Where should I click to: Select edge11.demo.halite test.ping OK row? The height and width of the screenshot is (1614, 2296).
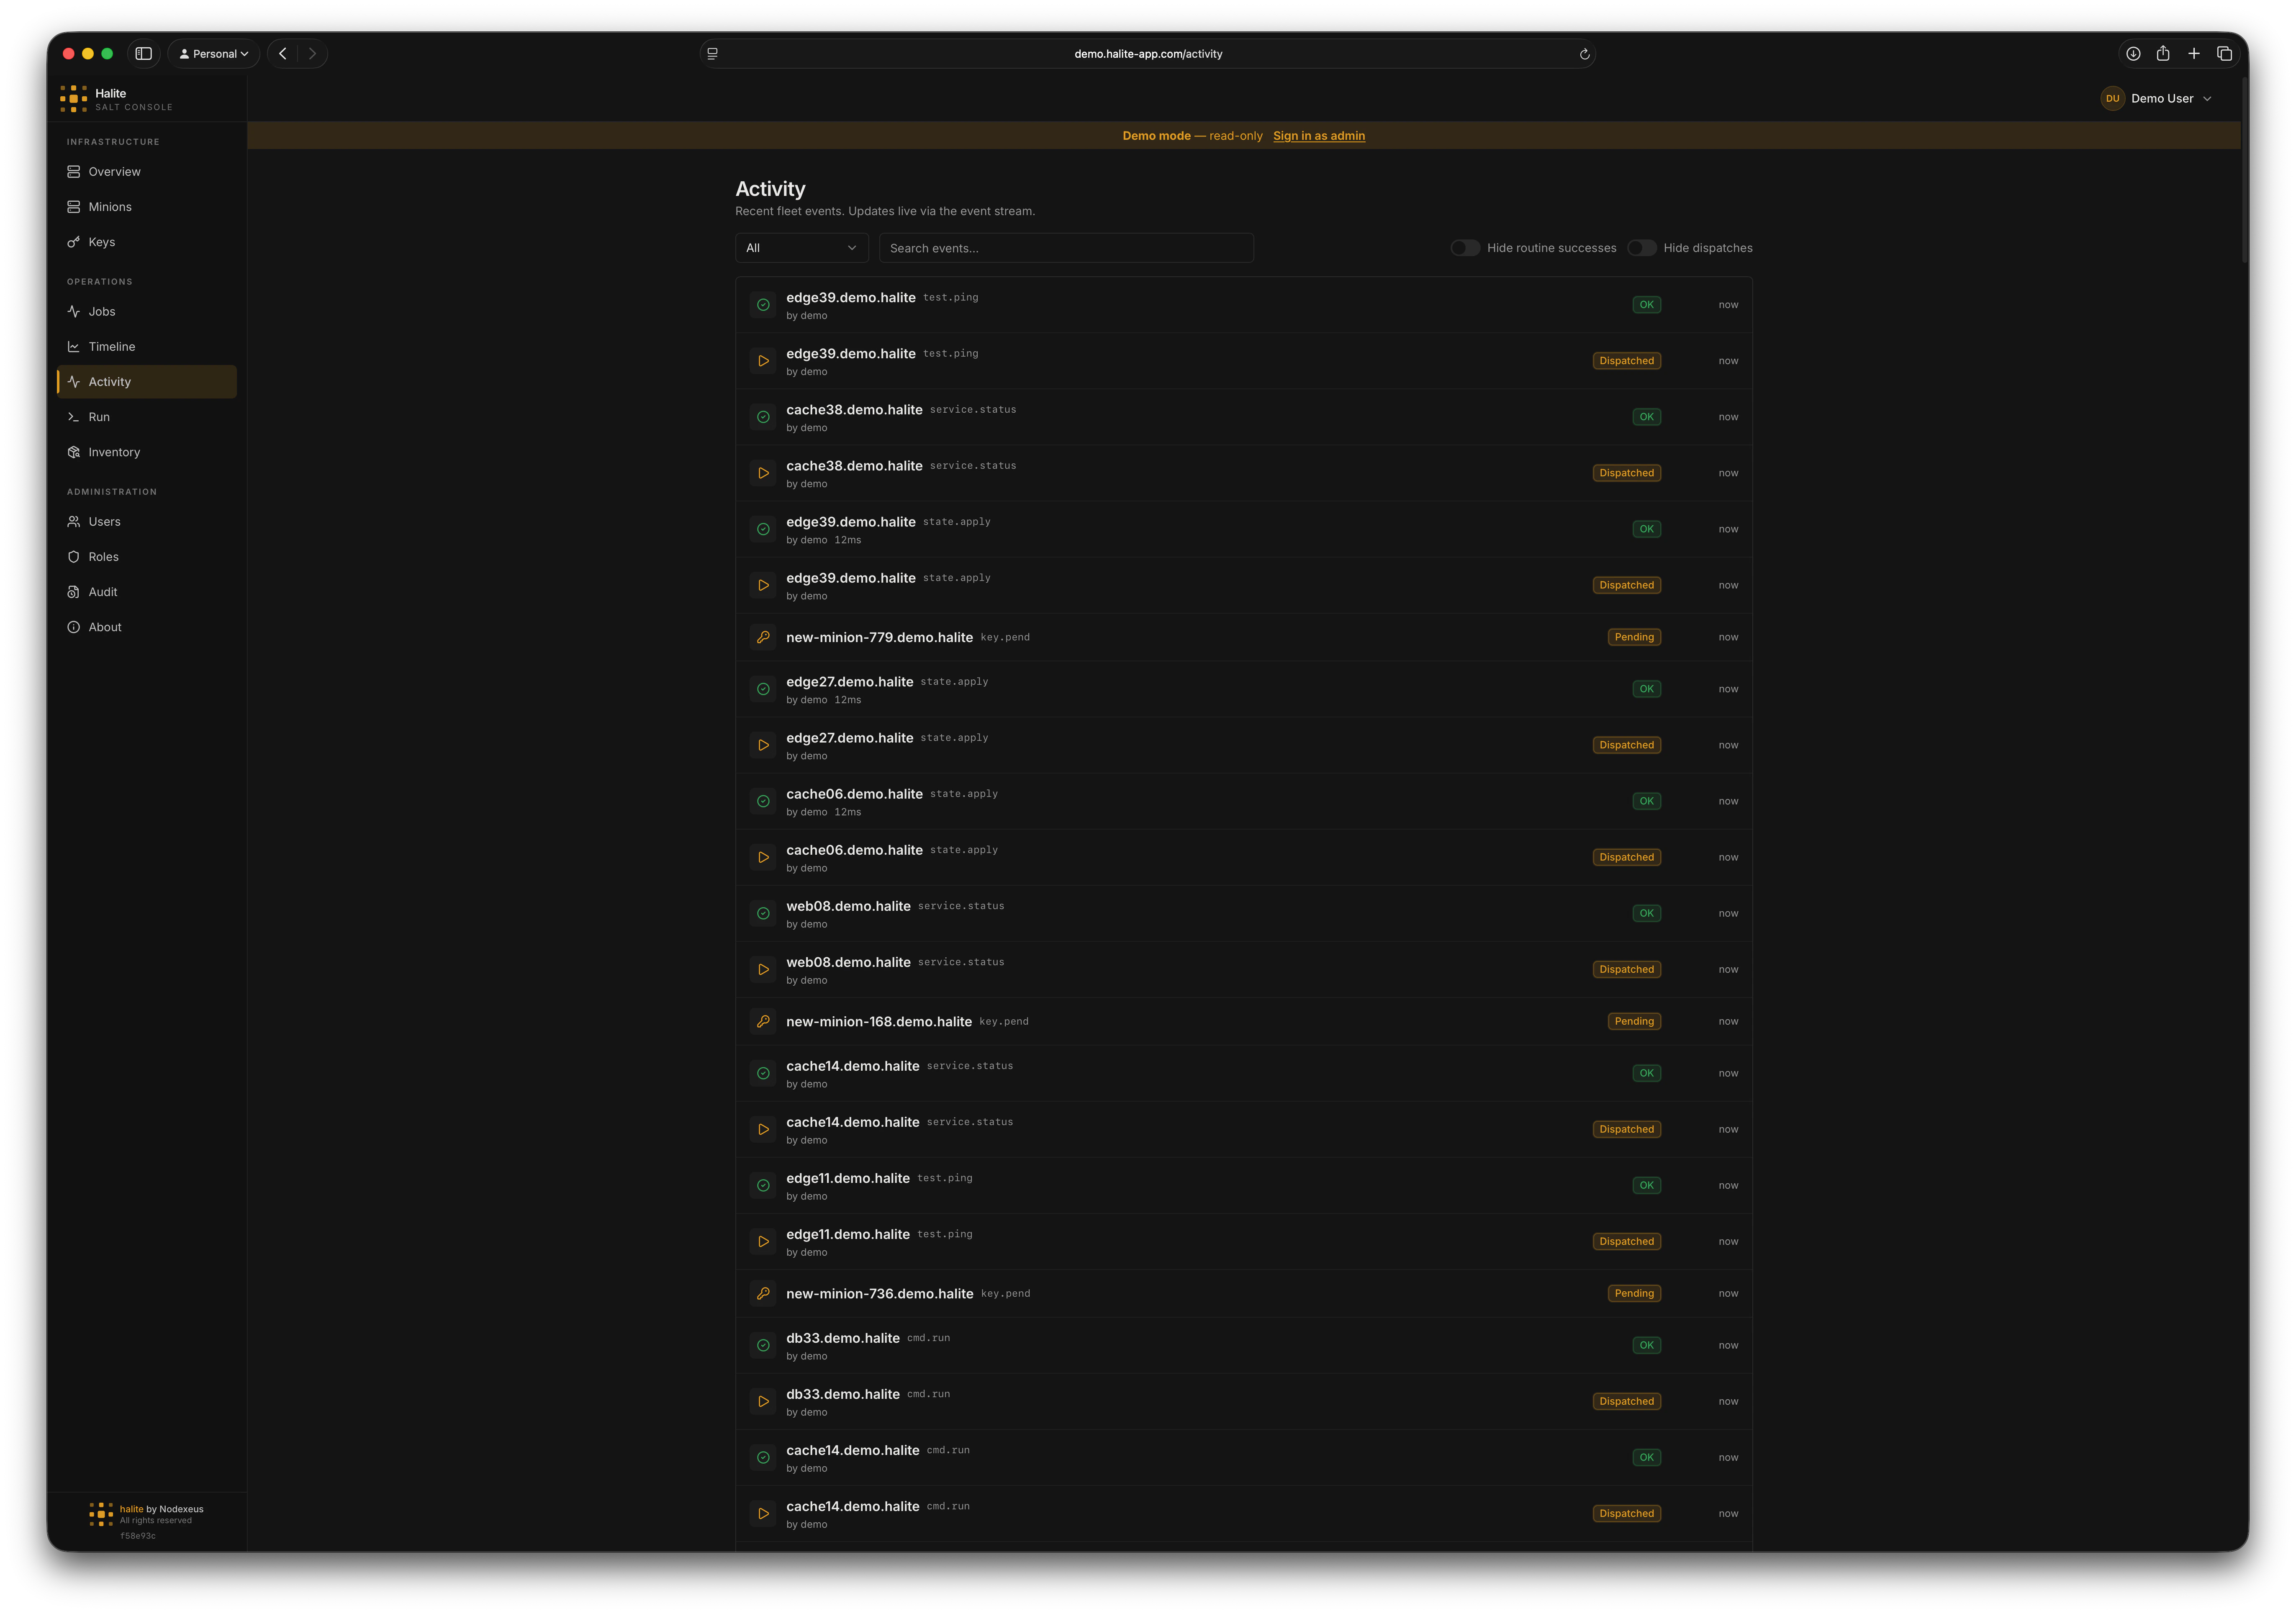1244,1186
